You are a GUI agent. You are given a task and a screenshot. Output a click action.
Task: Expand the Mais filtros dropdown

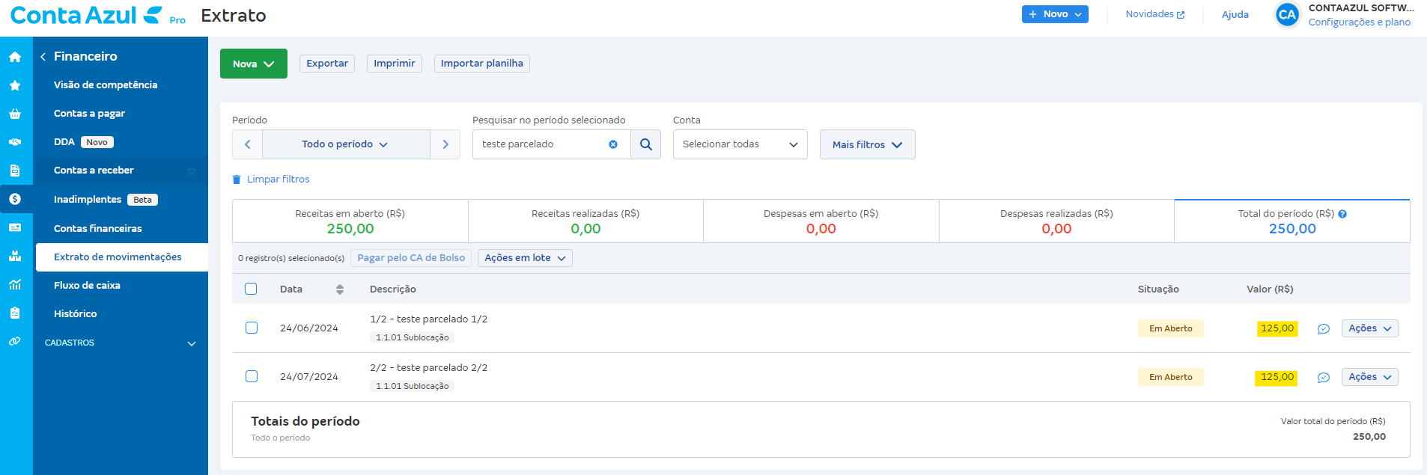867,144
